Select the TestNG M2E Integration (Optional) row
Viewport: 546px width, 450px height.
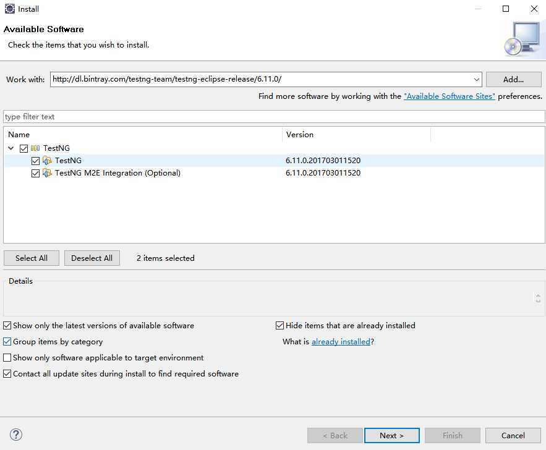pyautogui.click(x=274, y=173)
